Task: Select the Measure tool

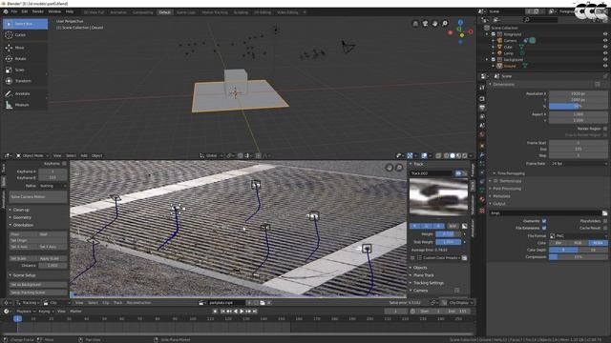Action: pos(26,105)
